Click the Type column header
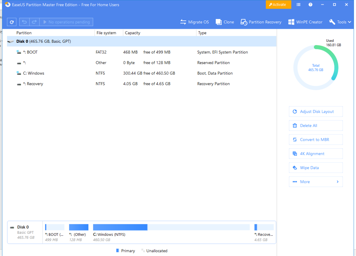Viewport: 356px width, 256px height. click(202, 33)
